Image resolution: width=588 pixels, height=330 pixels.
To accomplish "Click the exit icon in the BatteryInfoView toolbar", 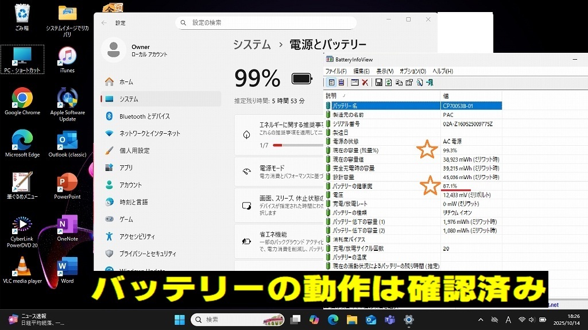I will [x=430, y=83].
